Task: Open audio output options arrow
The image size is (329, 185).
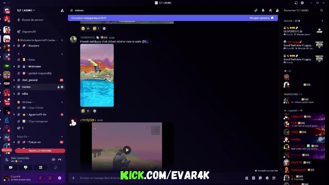Action: click(x=54, y=178)
